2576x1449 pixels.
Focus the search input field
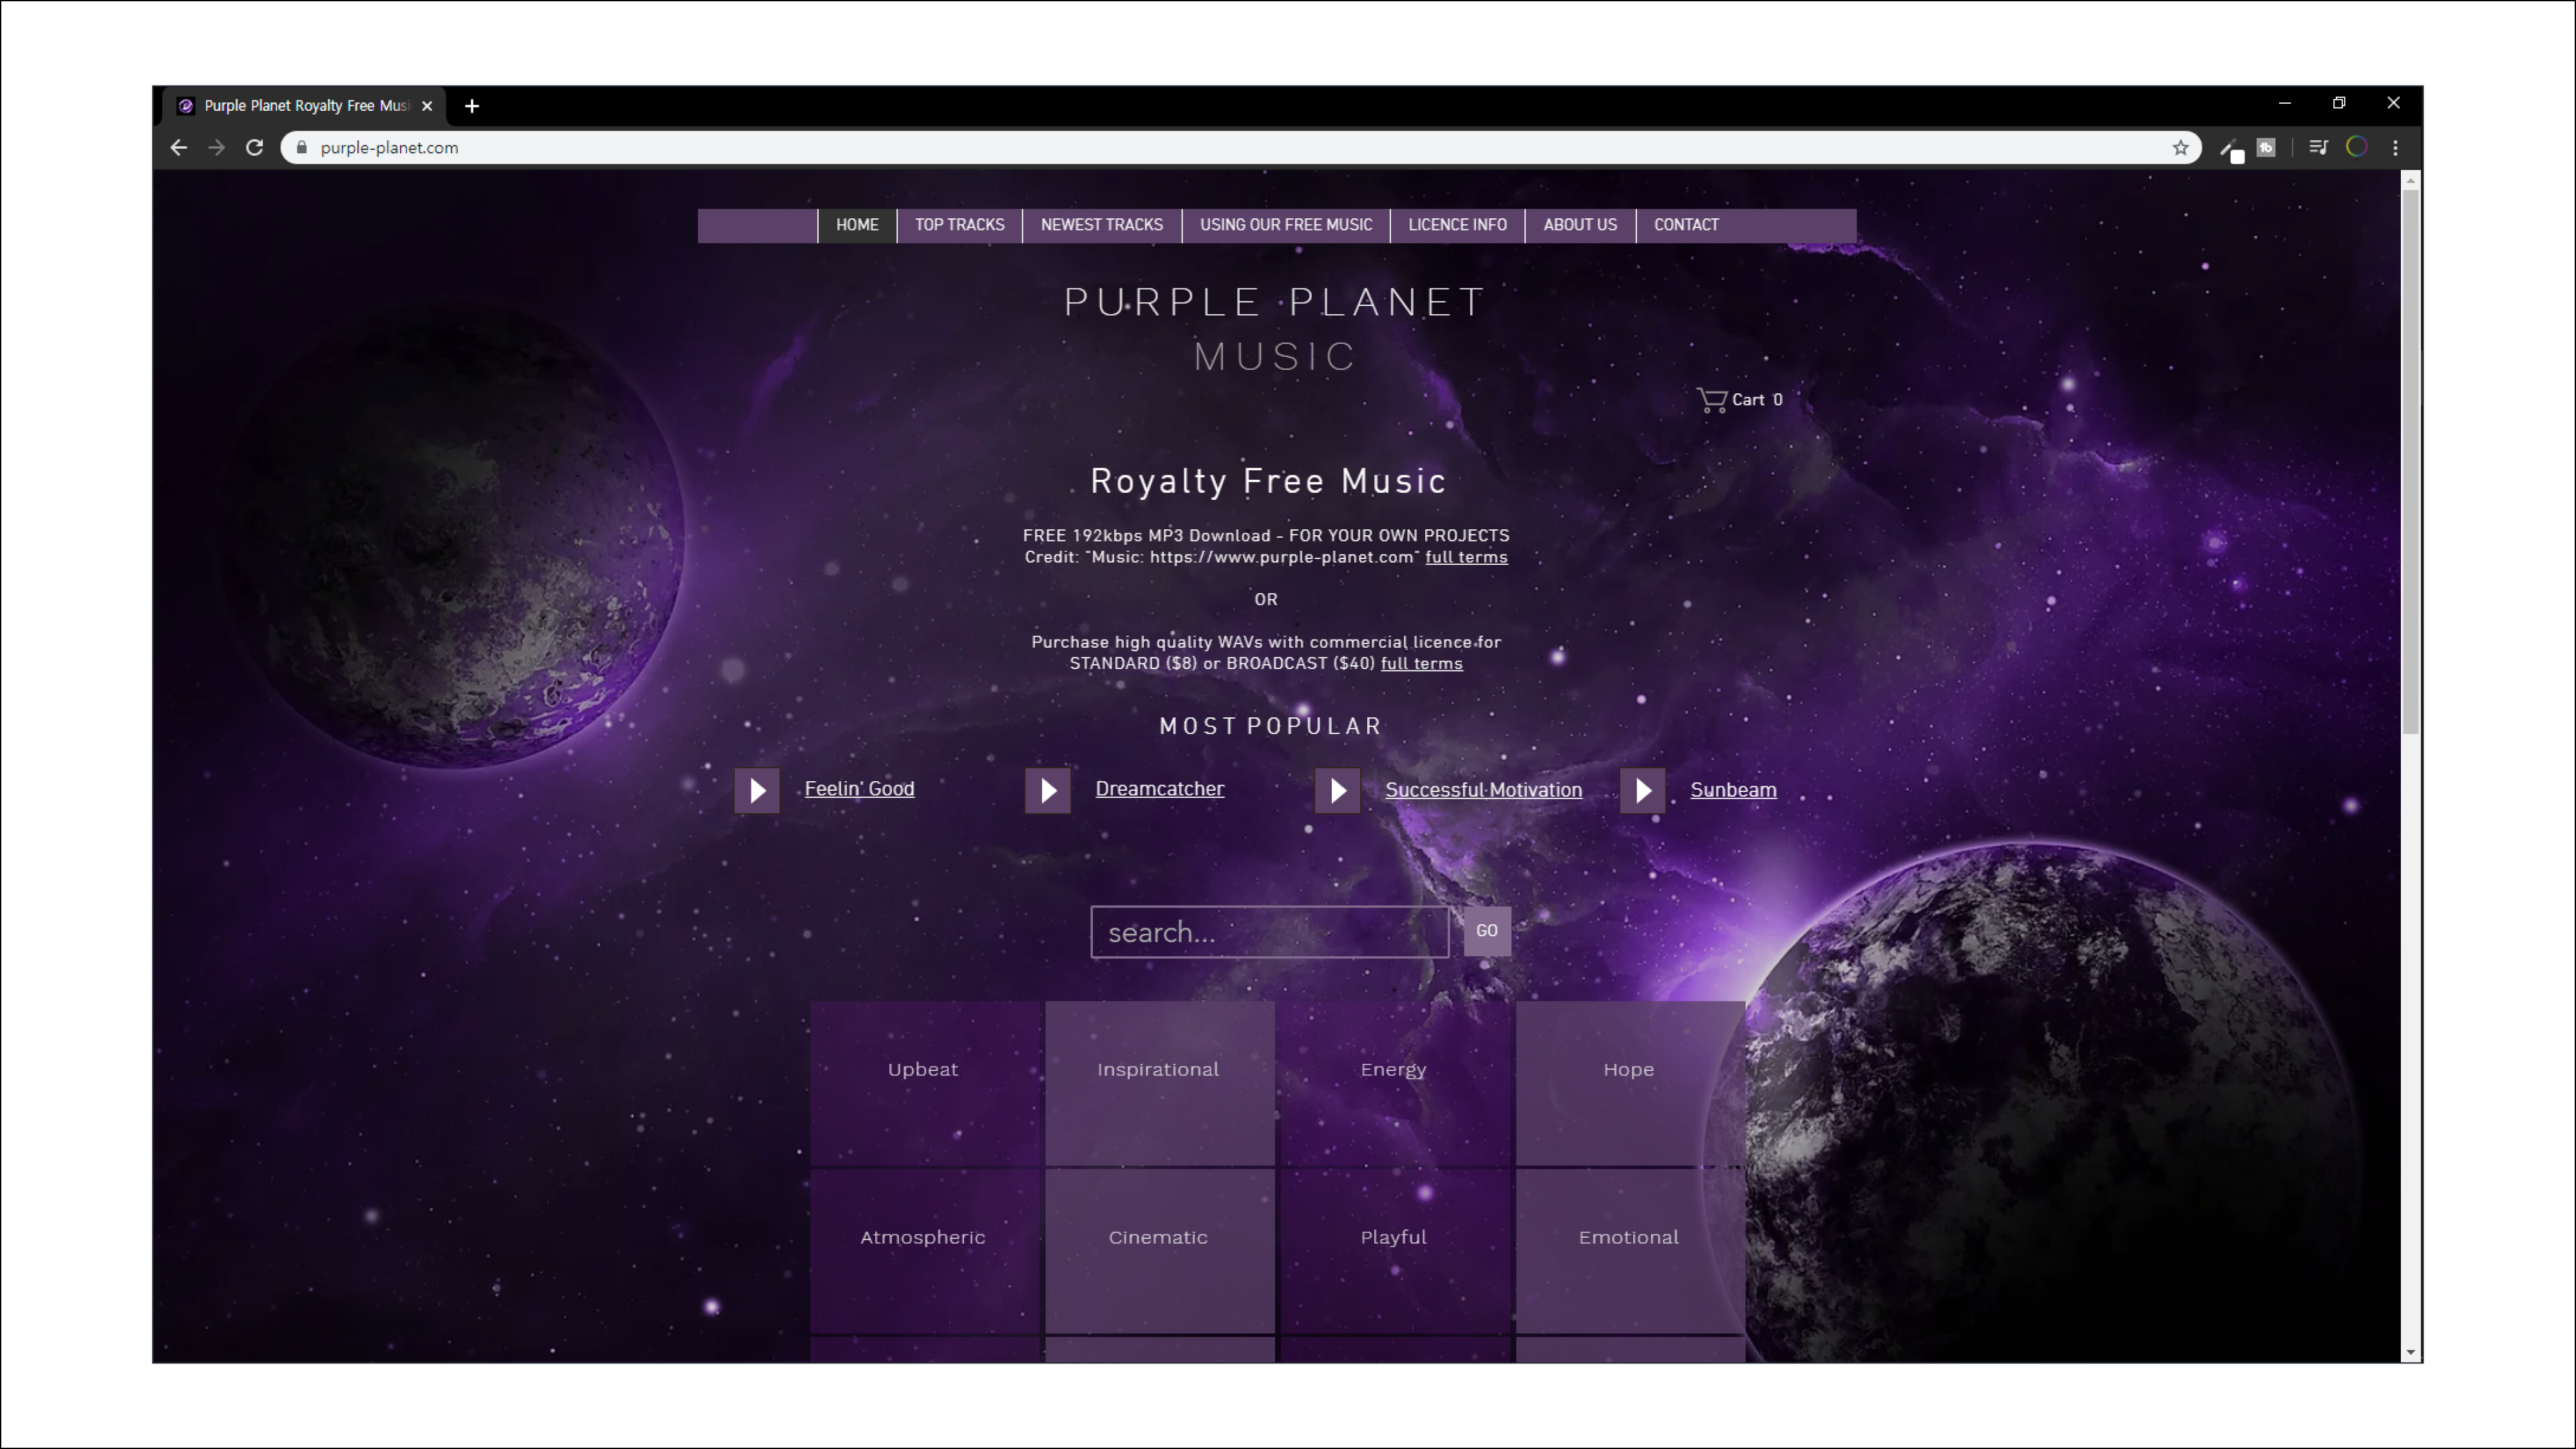[x=1269, y=932]
